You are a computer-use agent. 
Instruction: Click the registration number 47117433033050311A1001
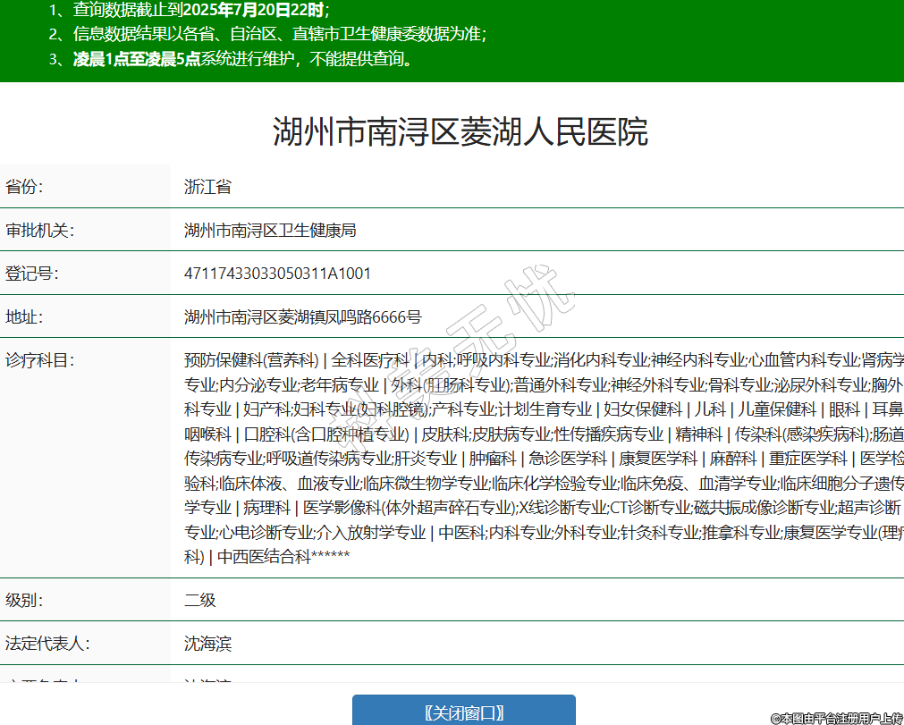277,274
